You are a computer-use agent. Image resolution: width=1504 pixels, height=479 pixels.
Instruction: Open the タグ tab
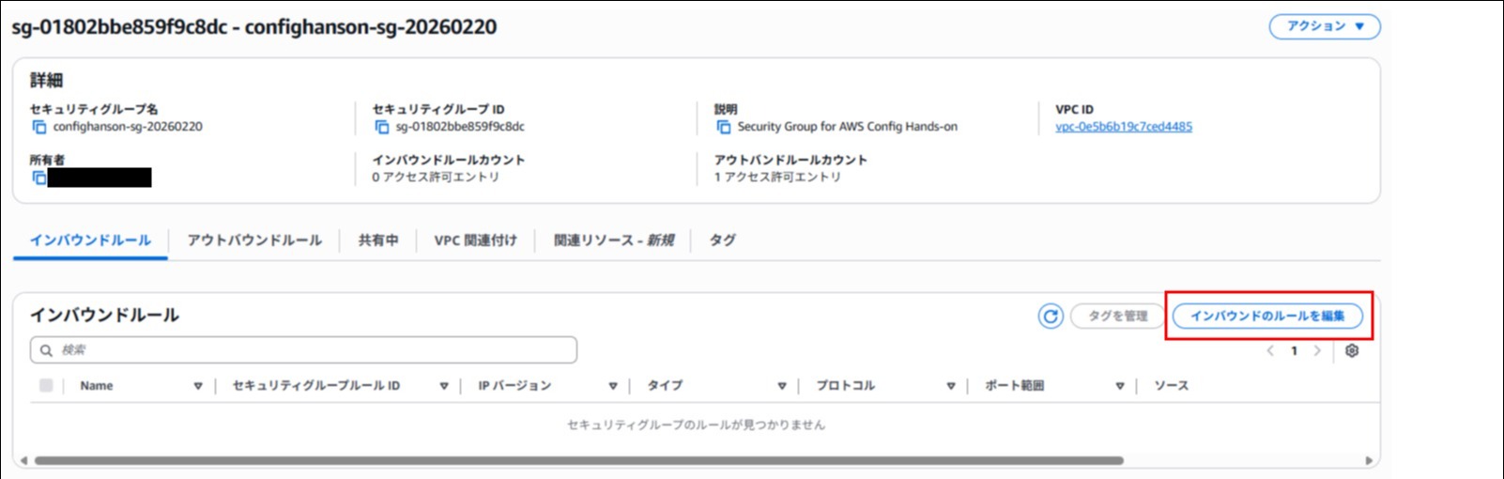[x=722, y=240]
